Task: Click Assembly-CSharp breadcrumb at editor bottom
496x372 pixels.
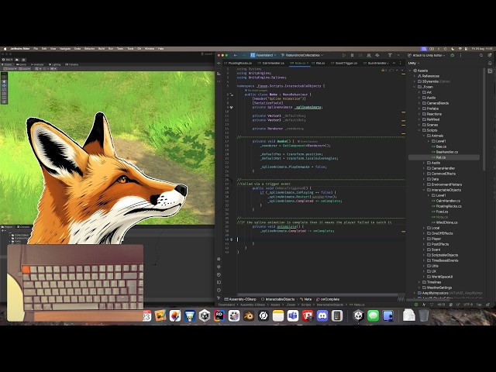Action: pos(240,299)
